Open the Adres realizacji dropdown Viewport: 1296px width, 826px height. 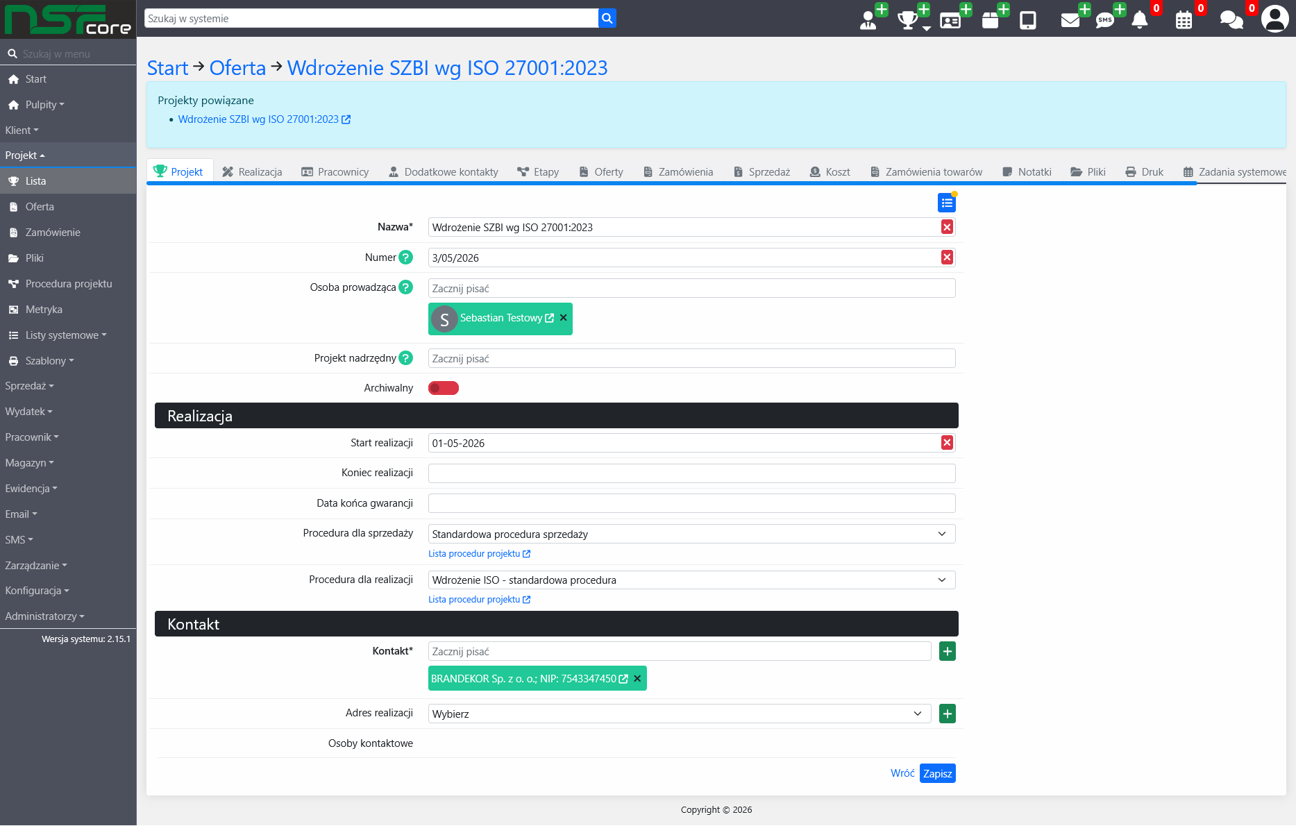pyautogui.click(x=680, y=714)
